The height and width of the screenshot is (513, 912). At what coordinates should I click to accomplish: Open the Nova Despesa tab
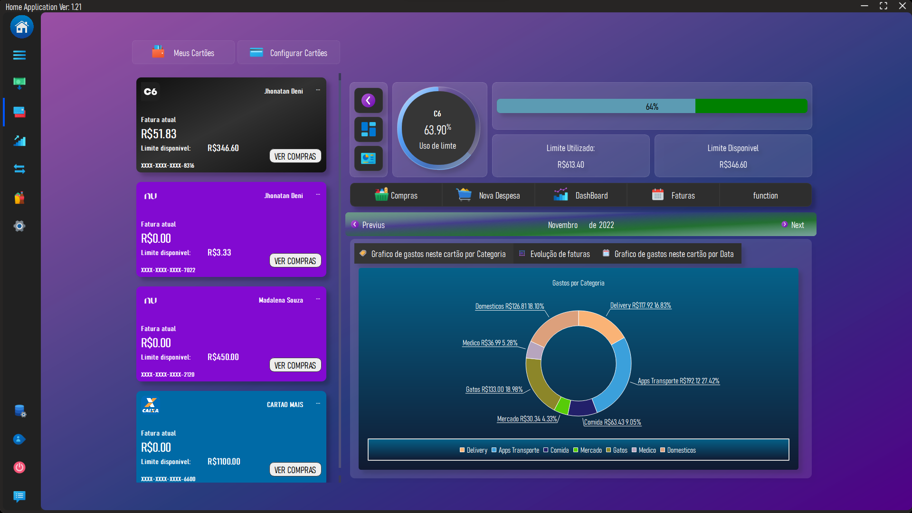[488, 195]
